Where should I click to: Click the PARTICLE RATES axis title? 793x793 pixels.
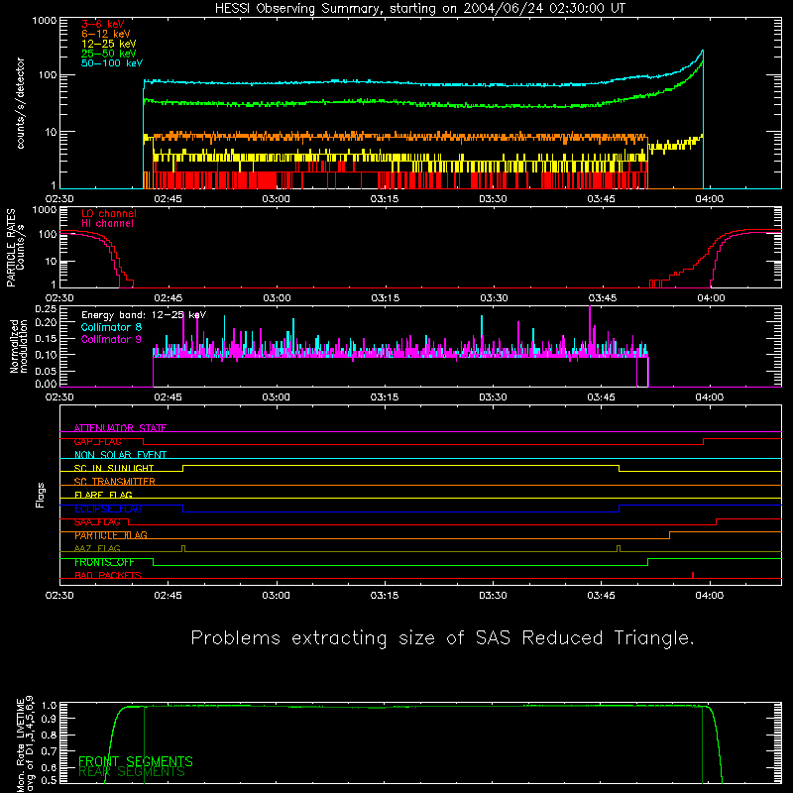tap(11, 248)
